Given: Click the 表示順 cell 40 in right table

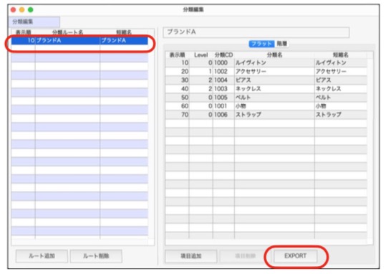Looking at the screenshot, I should coord(178,88).
